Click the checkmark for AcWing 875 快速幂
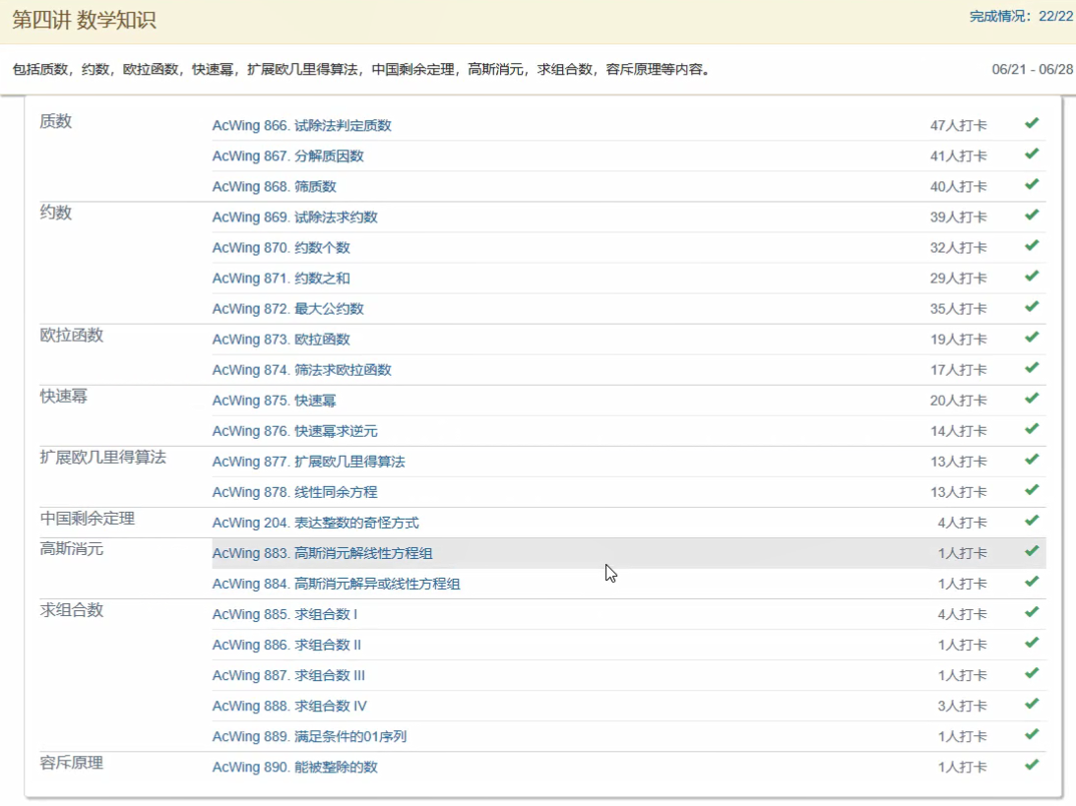The image size is (1076, 806). pos(1031,399)
